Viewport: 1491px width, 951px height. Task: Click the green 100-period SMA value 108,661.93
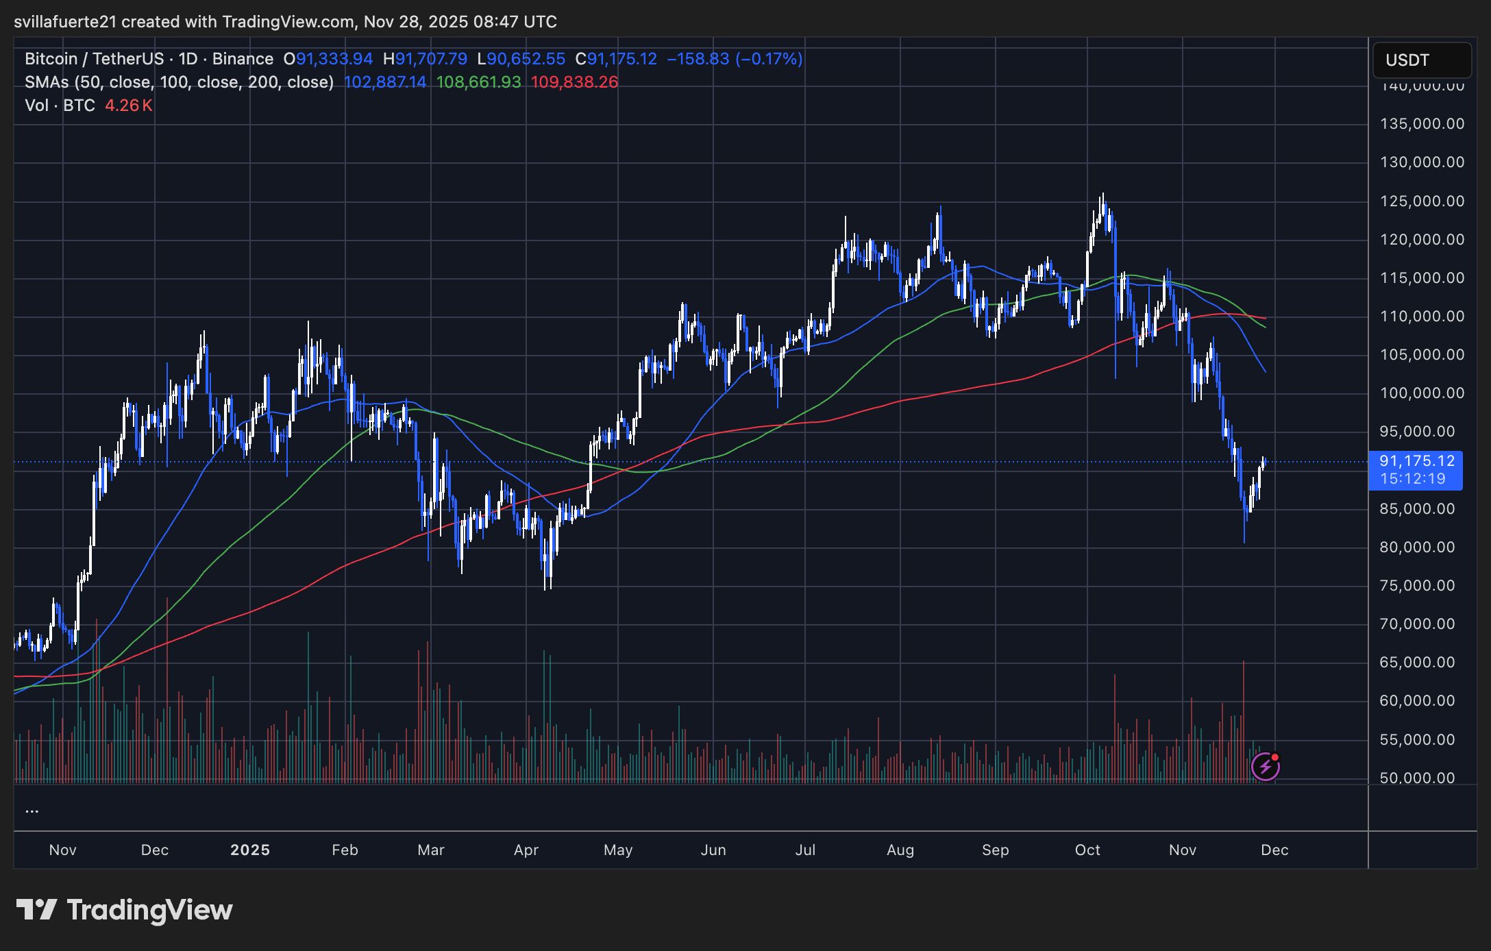478,82
